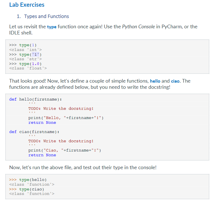
Task: Click the italic 'Python Console' text
Action: [x=138, y=27]
